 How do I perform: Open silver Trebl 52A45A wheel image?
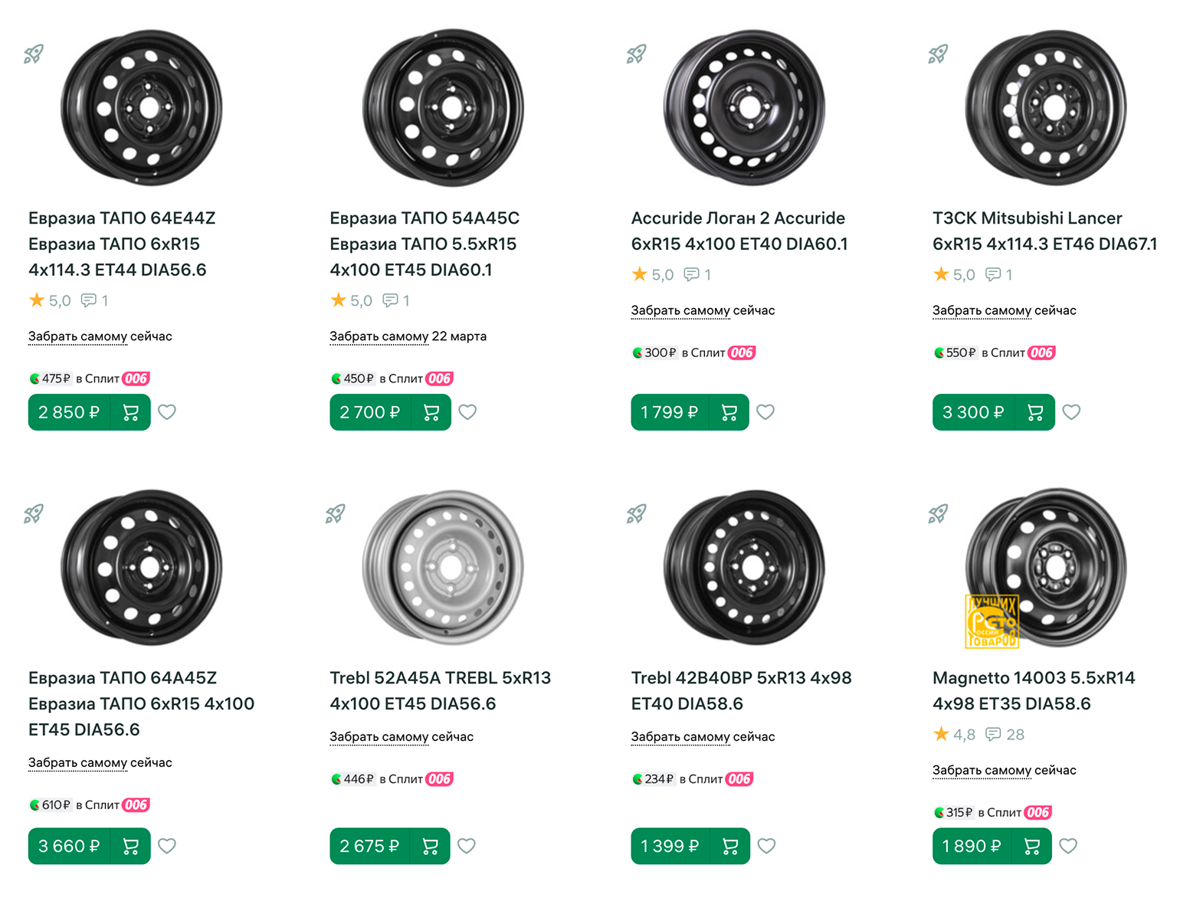444,567
